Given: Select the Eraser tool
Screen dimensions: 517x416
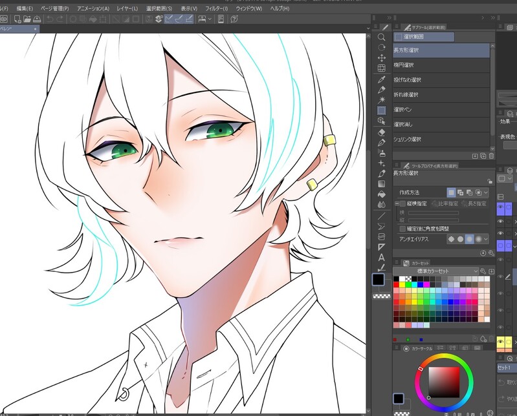Looking at the screenshot, I should (x=382, y=132).
